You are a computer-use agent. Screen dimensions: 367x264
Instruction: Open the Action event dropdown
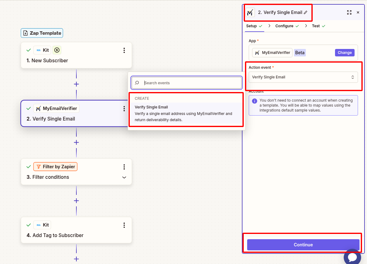[303, 77]
